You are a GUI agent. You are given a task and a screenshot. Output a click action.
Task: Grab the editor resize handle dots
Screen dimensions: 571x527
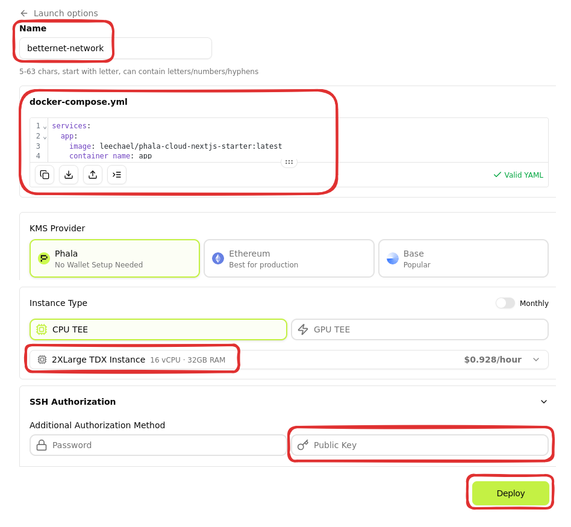[289, 162]
